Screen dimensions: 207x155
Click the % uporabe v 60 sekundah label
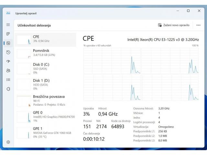point(97,46)
